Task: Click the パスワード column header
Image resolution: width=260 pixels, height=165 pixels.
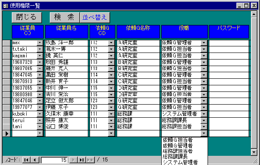Action: pos(229,32)
